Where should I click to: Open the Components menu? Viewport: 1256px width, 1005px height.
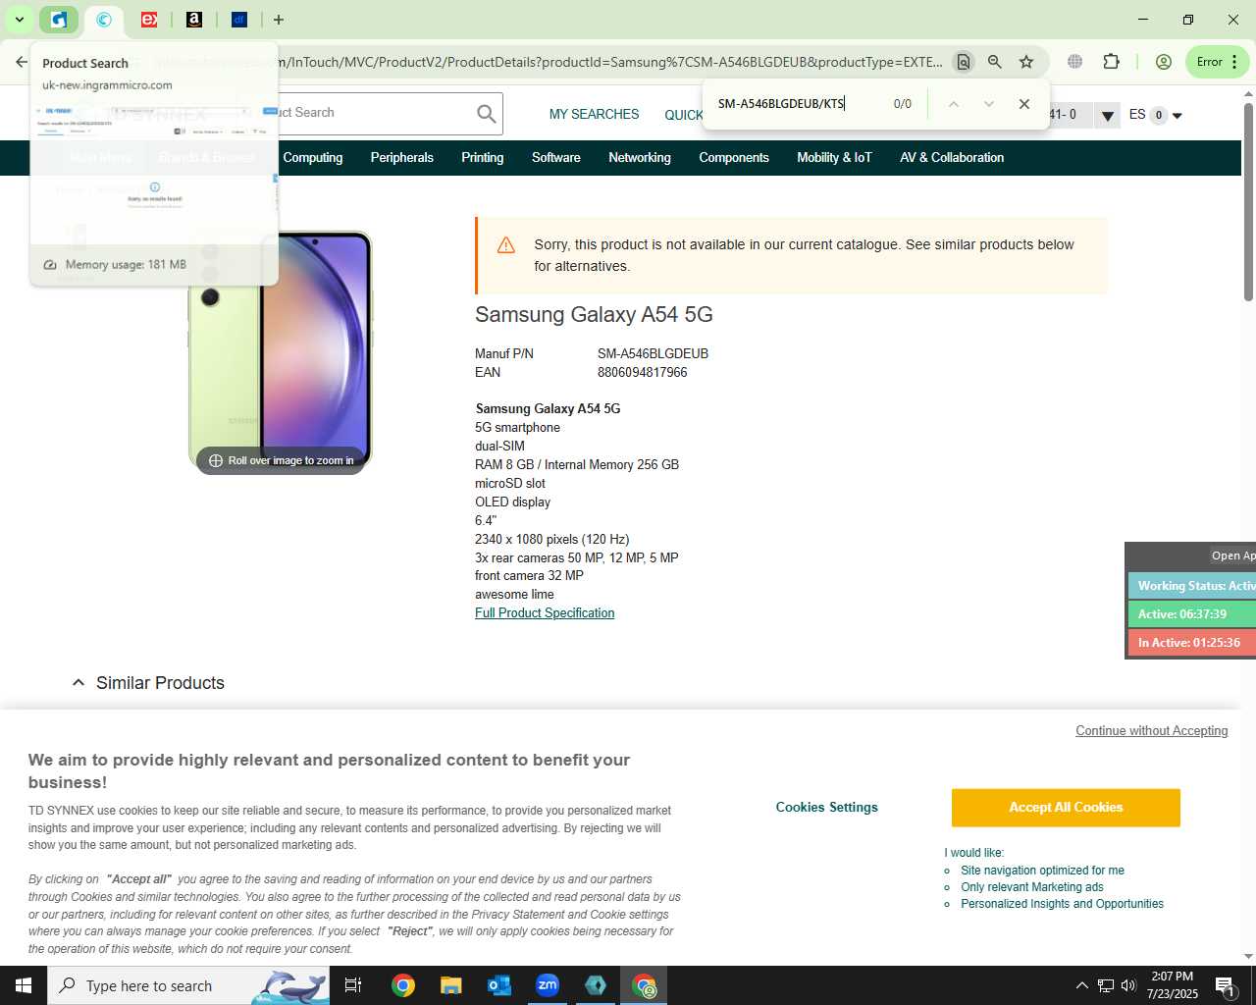(734, 158)
